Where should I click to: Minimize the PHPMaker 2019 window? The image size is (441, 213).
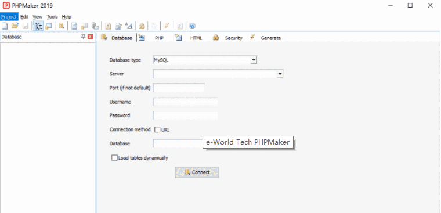pos(390,5)
